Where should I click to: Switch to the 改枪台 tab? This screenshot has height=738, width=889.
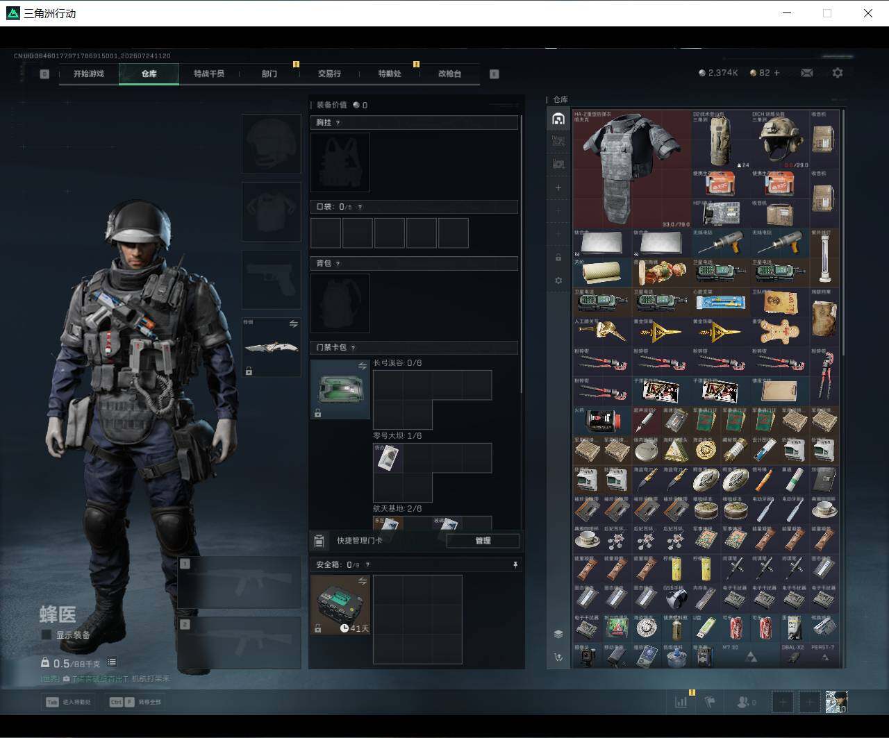click(449, 74)
